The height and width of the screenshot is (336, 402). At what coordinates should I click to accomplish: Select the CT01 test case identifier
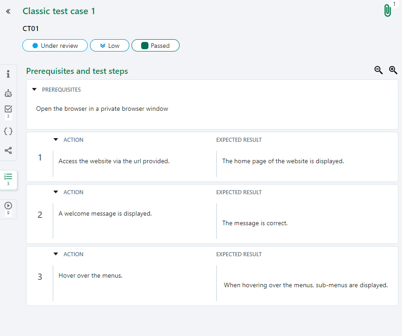(31, 28)
